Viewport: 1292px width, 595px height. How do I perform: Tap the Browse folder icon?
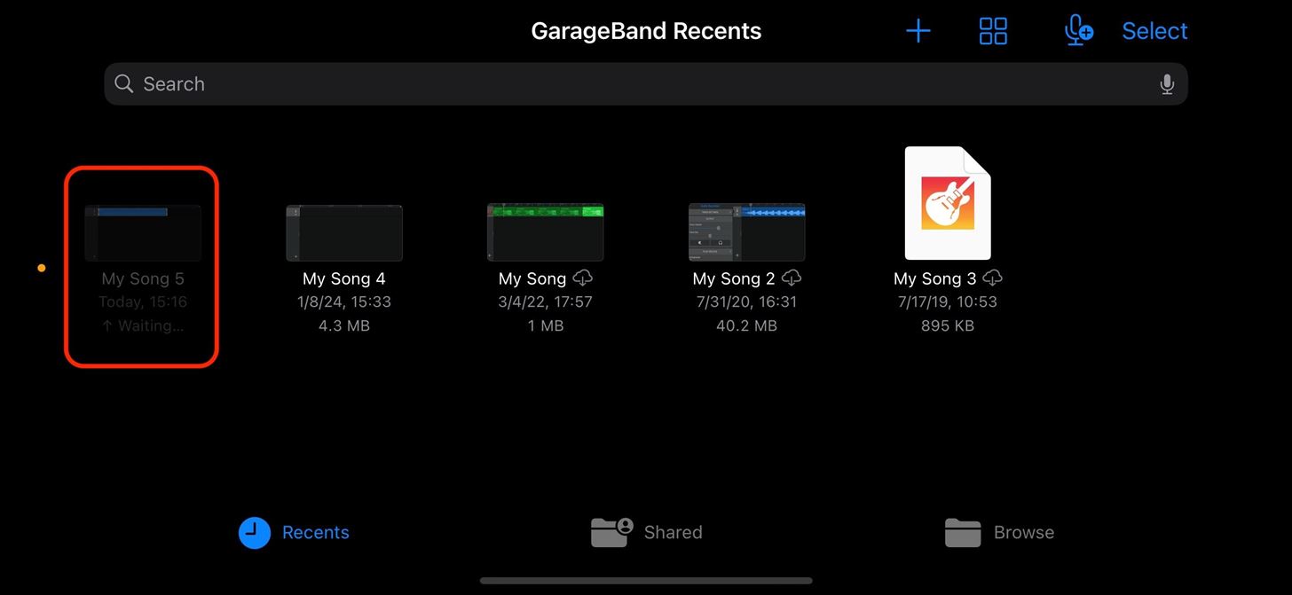pyautogui.click(x=963, y=533)
